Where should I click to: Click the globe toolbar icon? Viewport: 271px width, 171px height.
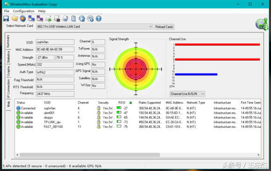(x=82, y=19)
